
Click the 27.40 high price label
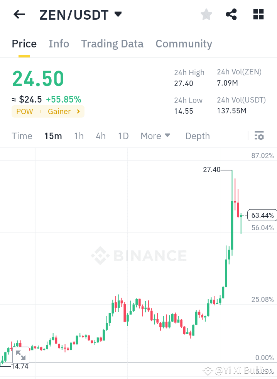coord(211,169)
